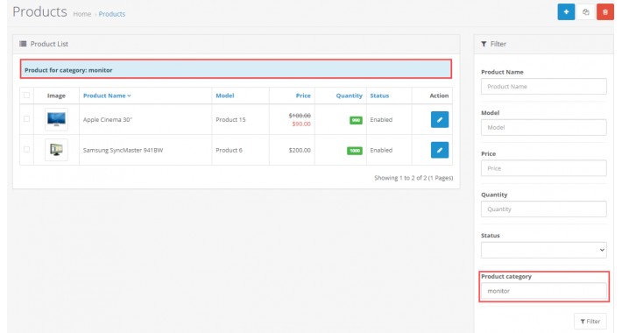
Task: Check the Samsung SyncMaster 941BW row checkbox
Action: click(26, 149)
